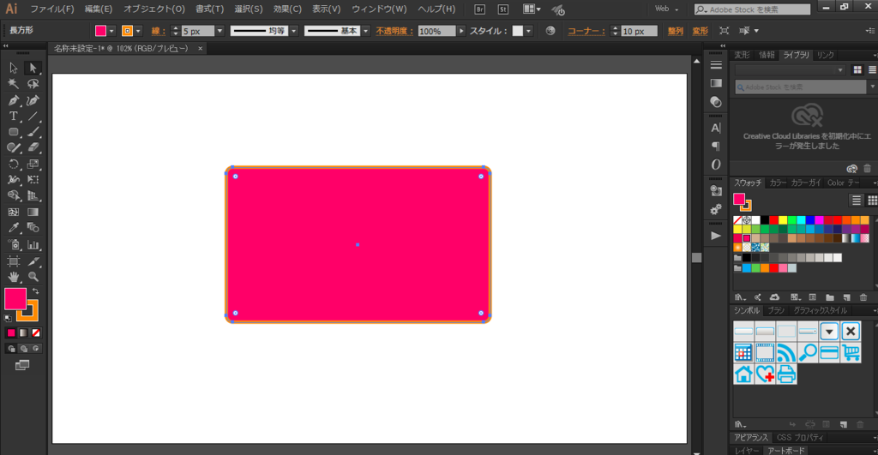
Task: Switch to the アピアランス panel tab
Action: point(751,437)
